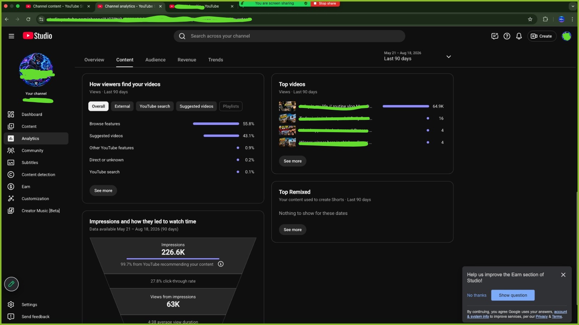The image size is (579, 325).
Task: Close the Channel content browser tab
Action: tap(89, 6)
